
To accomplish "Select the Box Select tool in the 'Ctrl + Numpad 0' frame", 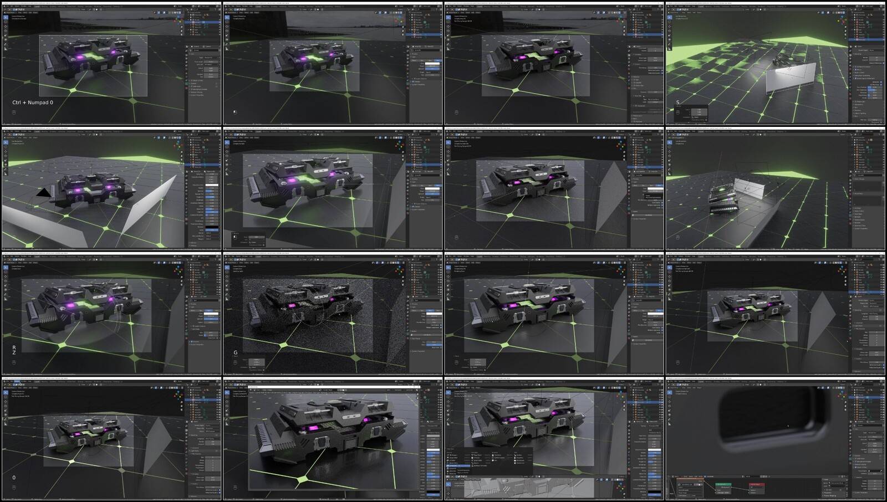I will point(6,17).
